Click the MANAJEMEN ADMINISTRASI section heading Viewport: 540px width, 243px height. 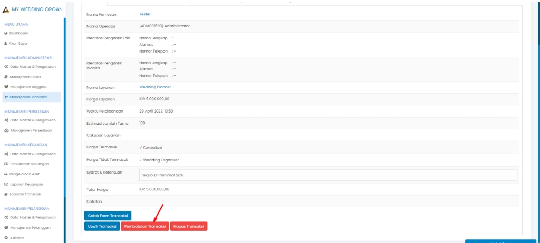[x=28, y=58]
